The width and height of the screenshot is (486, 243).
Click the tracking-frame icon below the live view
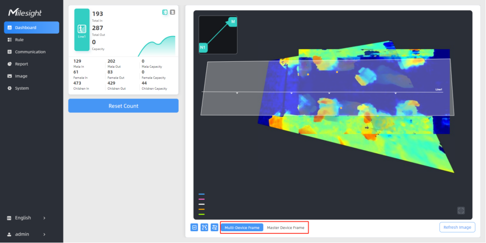[204, 228]
